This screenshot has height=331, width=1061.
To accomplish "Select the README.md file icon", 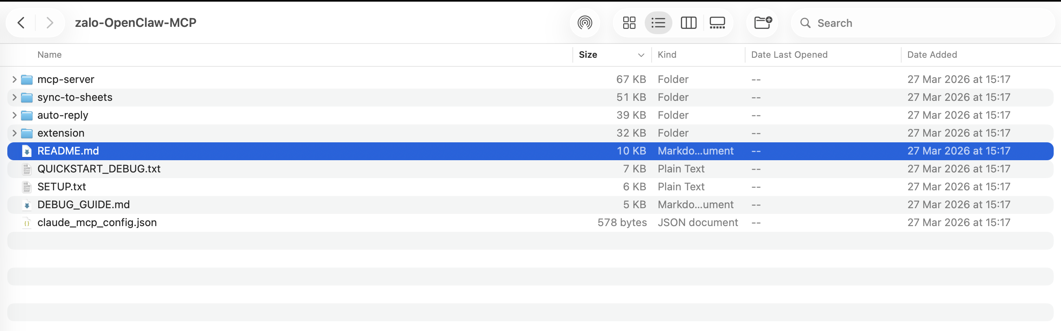I will [27, 151].
